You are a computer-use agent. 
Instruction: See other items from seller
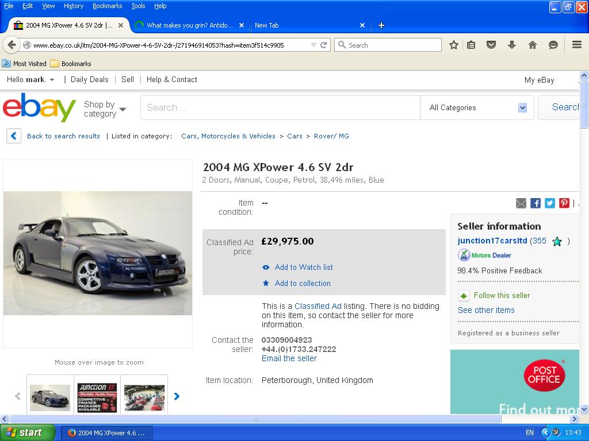[486, 310]
